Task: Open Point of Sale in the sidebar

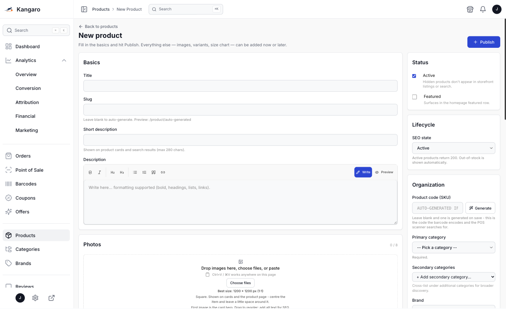Action: (36, 170)
